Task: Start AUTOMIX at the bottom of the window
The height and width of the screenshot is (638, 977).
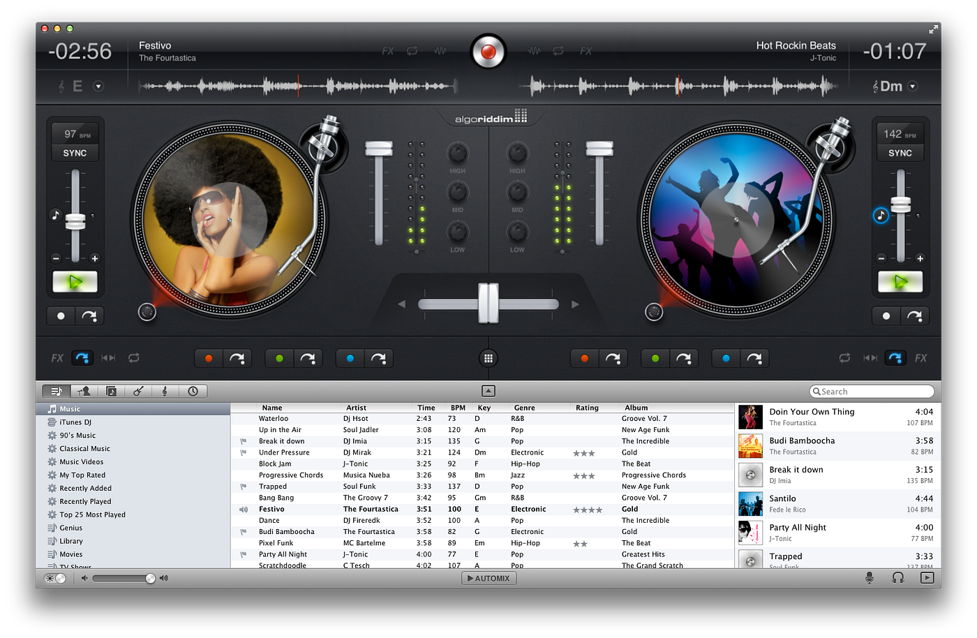Action: point(488,578)
